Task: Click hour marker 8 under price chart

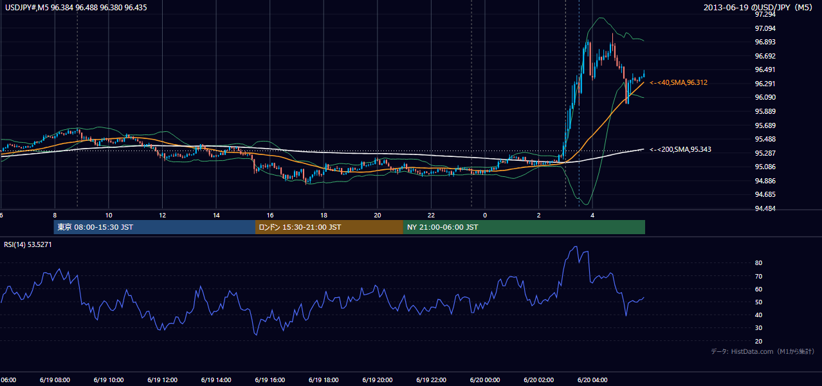Action: pos(55,215)
